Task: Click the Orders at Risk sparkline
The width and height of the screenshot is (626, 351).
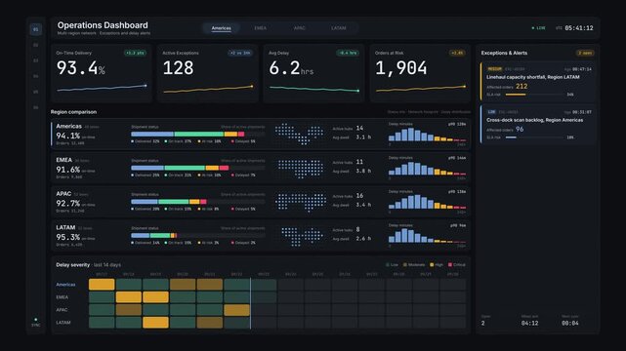Action: [420, 89]
